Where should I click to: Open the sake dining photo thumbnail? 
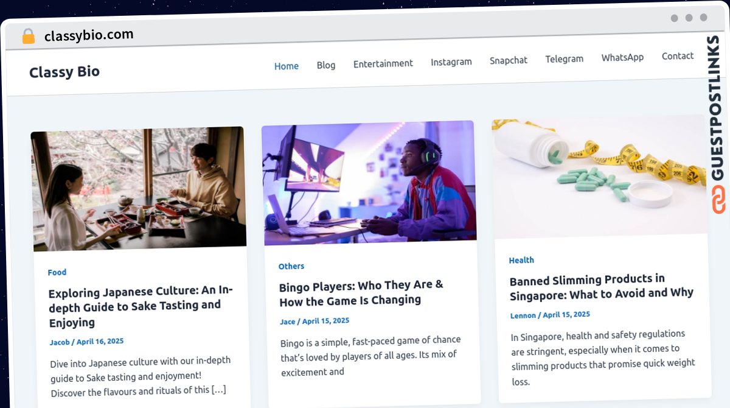[139, 189]
